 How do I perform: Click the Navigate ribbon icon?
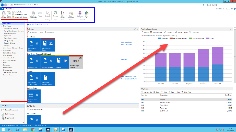[x=48, y=14]
